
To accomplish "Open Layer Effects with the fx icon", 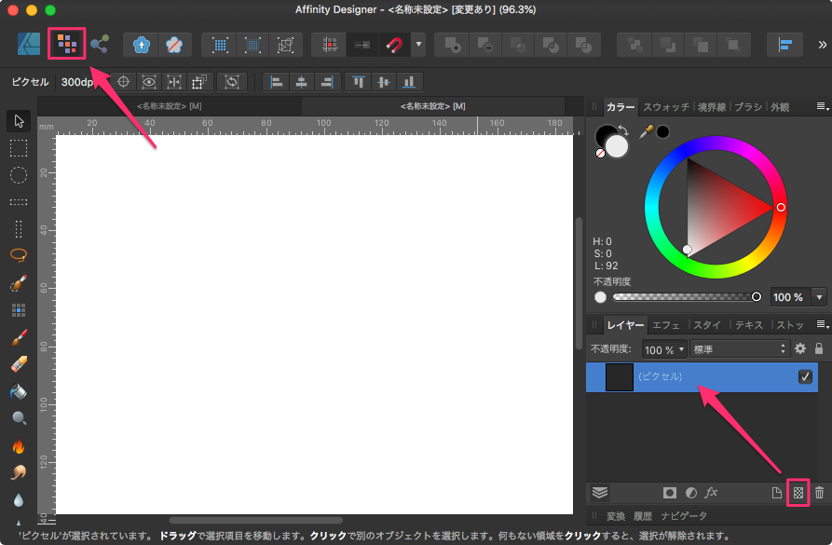I will pos(711,492).
